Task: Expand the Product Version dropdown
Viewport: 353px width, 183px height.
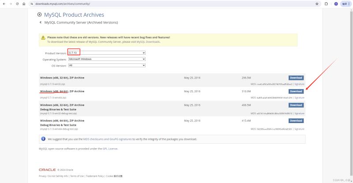Action: (106, 52)
